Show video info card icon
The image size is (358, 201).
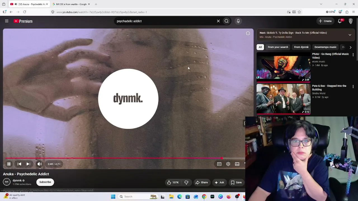[x=248, y=33]
